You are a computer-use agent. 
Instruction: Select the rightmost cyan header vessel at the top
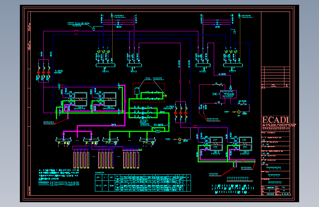(x=233, y=65)
